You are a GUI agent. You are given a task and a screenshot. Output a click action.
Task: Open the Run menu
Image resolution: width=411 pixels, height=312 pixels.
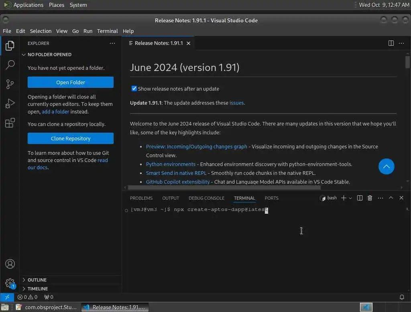pos(88,31)
